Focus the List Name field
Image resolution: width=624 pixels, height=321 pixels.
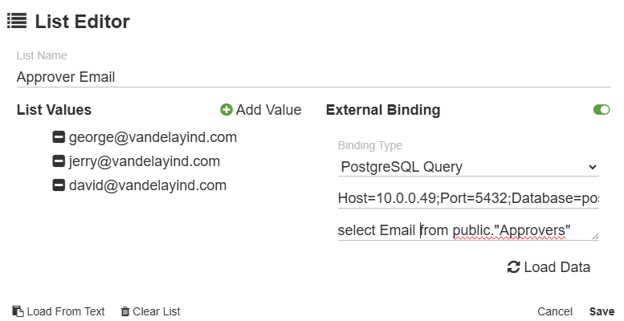(313, 77)
